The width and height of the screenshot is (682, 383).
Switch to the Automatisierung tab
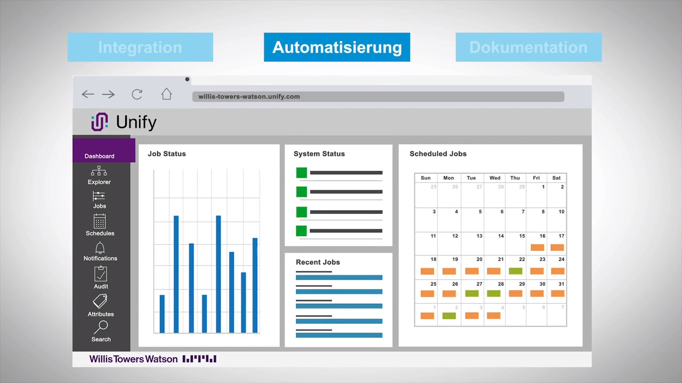pyautogui.click(x=337, y=47)
